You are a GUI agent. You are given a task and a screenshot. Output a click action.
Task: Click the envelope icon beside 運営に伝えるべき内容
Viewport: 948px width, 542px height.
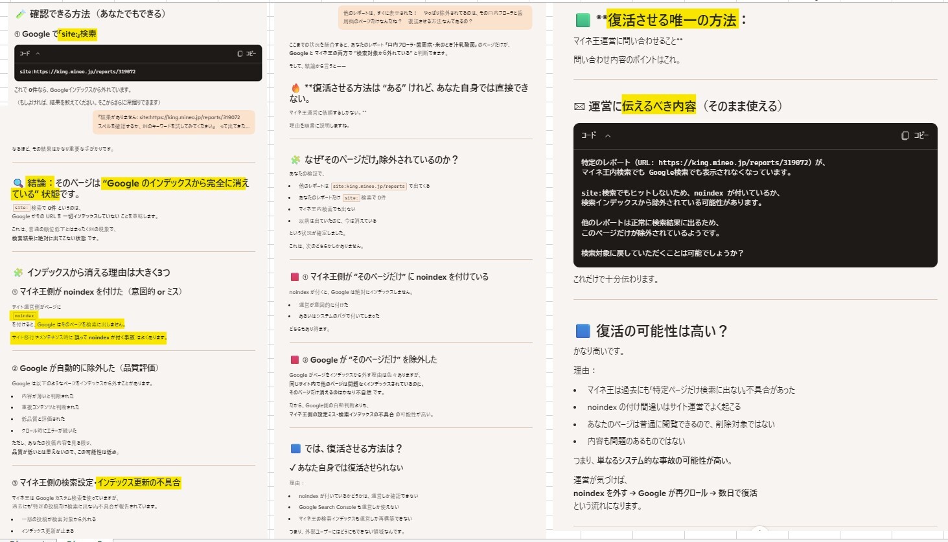579,107
